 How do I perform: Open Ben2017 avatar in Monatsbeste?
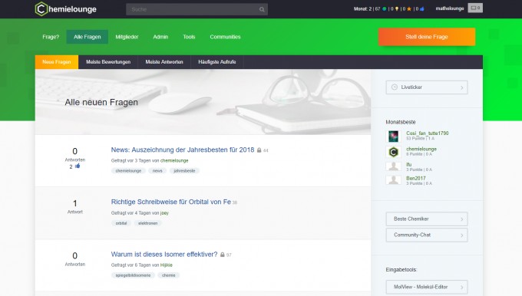click(x=393, y=180)
